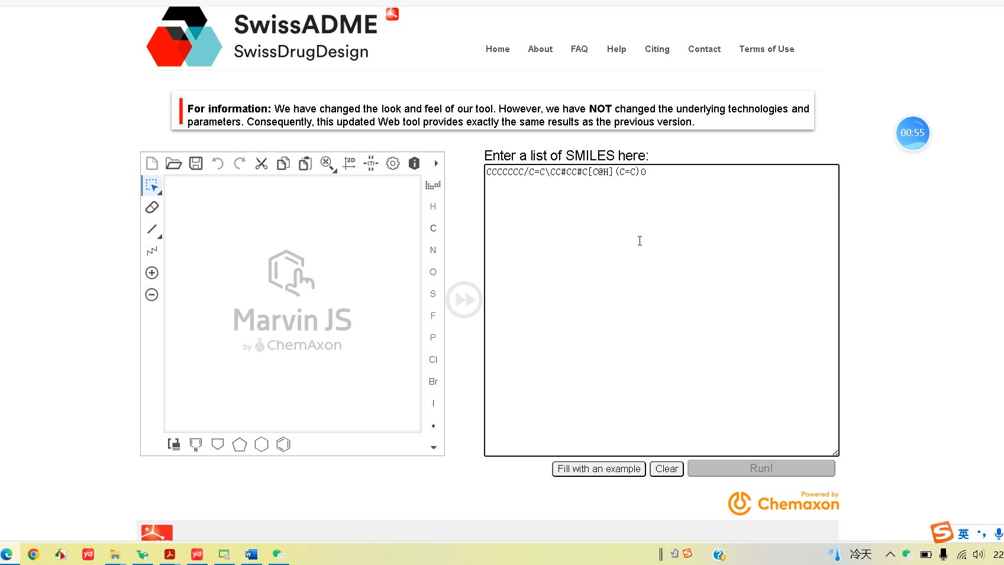The image size is (1004, 565).
Task: Open the periodic table icon beside the canvas
Action: pyautogui.click(x=434, y=185)
